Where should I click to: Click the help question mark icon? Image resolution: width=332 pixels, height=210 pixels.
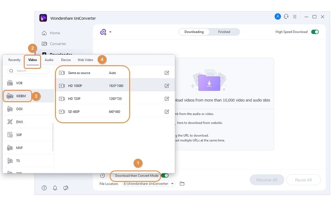44,188
